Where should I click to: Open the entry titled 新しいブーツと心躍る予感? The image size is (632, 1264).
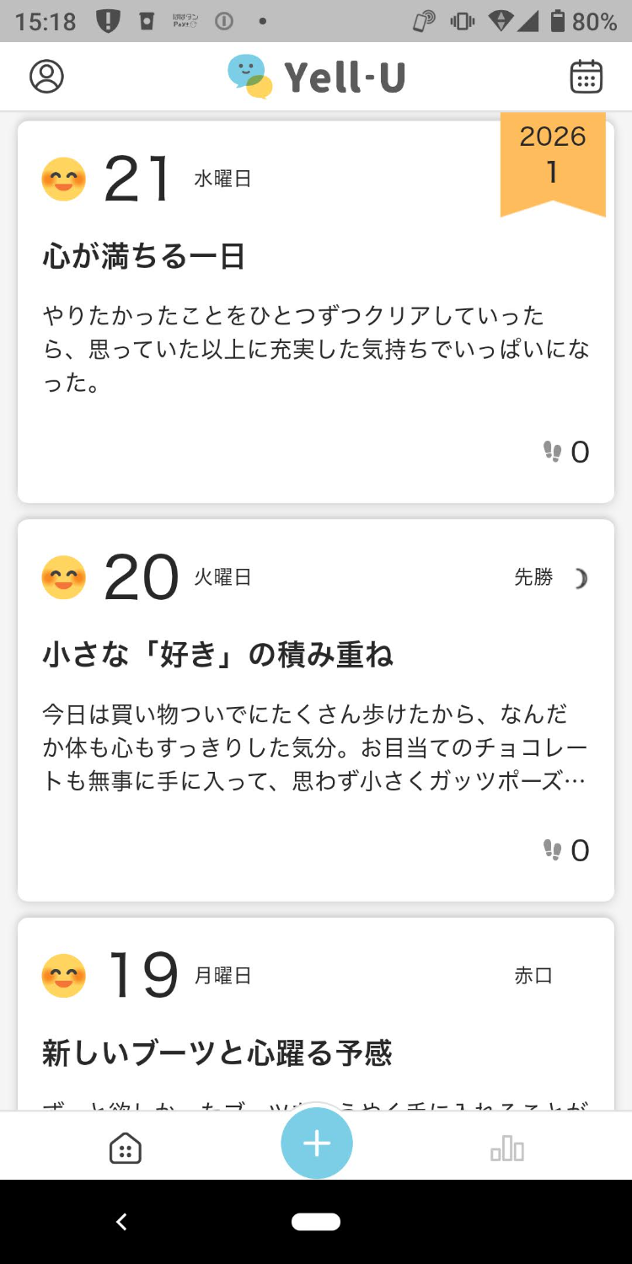click(217, 1053)
